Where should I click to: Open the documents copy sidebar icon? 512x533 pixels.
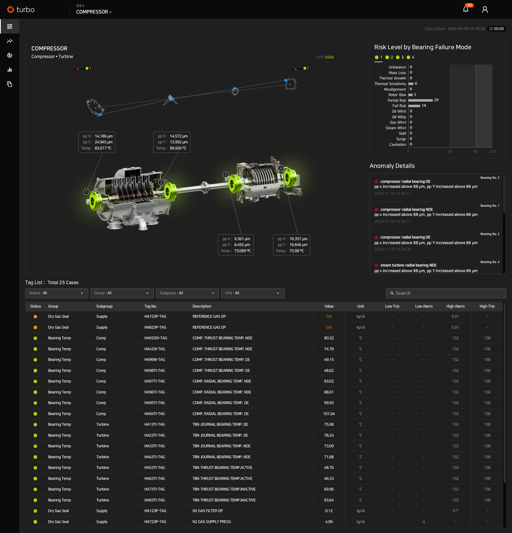tap(10, 84)
